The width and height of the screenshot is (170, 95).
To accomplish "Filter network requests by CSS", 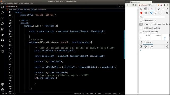I will point(155,24).
